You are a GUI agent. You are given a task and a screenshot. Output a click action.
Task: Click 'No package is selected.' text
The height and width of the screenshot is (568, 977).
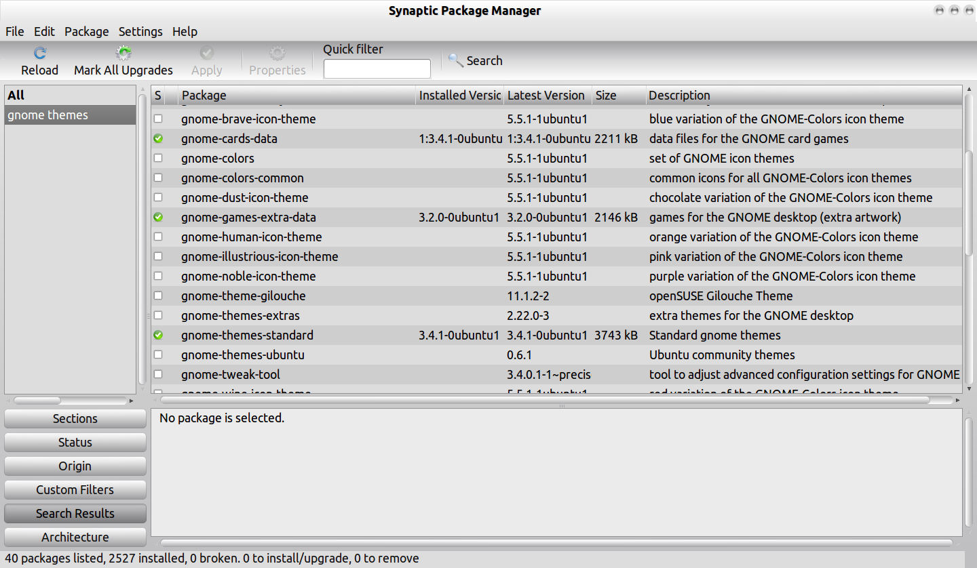tap(222, 418)
